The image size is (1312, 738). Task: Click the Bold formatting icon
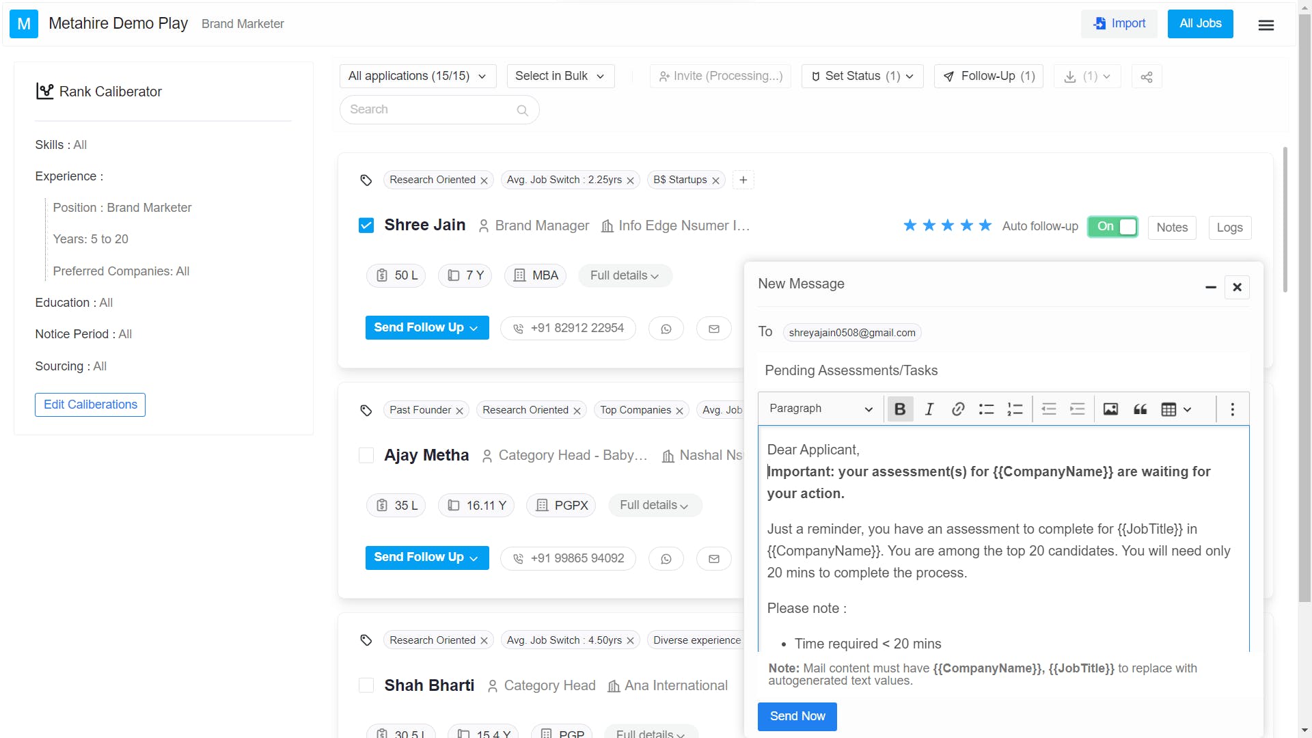pyautogui.click(x=900, y=409)
